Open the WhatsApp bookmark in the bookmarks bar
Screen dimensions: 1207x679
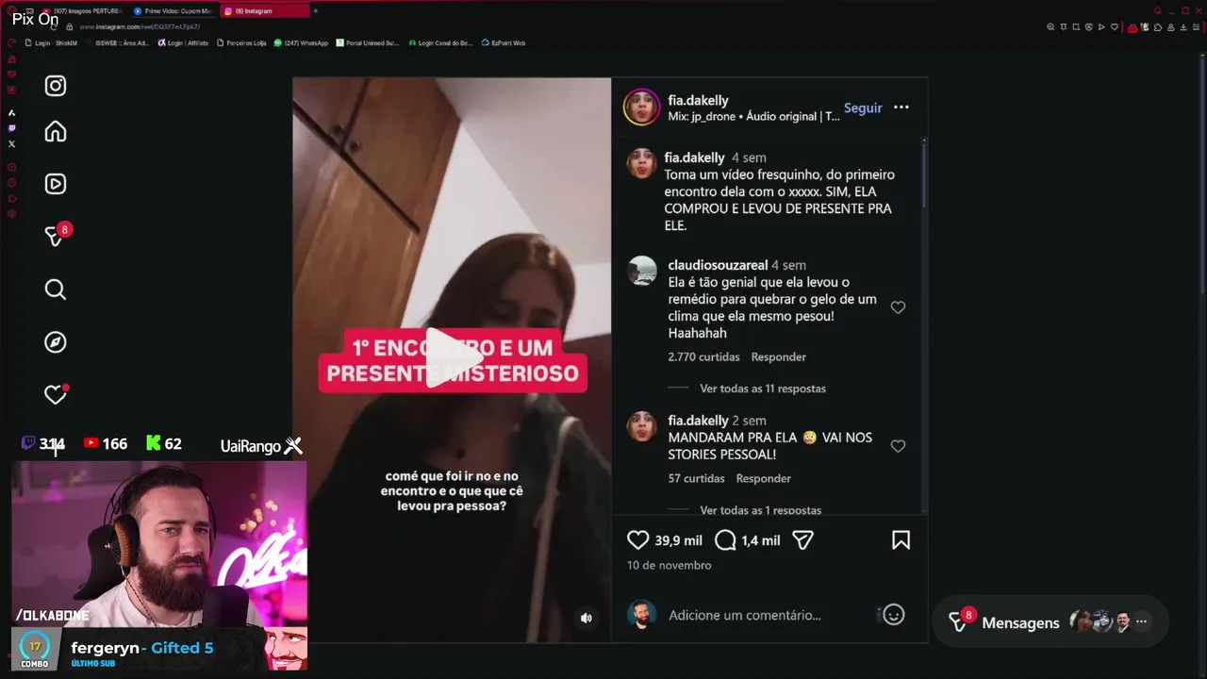[x=301, y=42]
